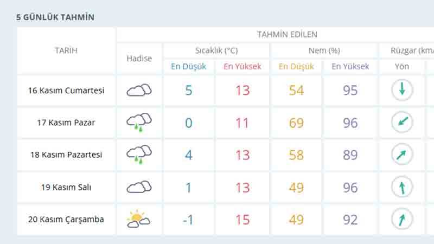Image resolution: width=434 pixels, height=244 pixels.
Task: Click the blue En Düşük temperature subheader
Action: pos(189,67)
